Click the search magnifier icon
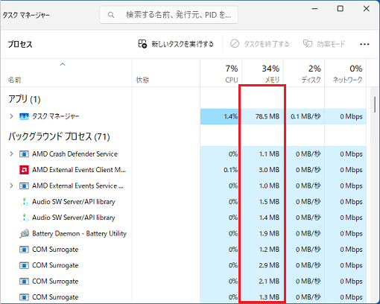 tap(111, 15)
